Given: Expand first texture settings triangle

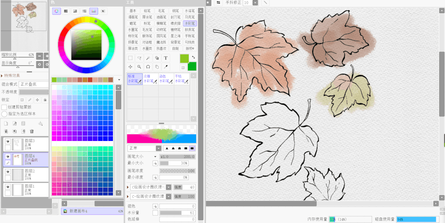Looking at the screenshot, I should [128, 187].
